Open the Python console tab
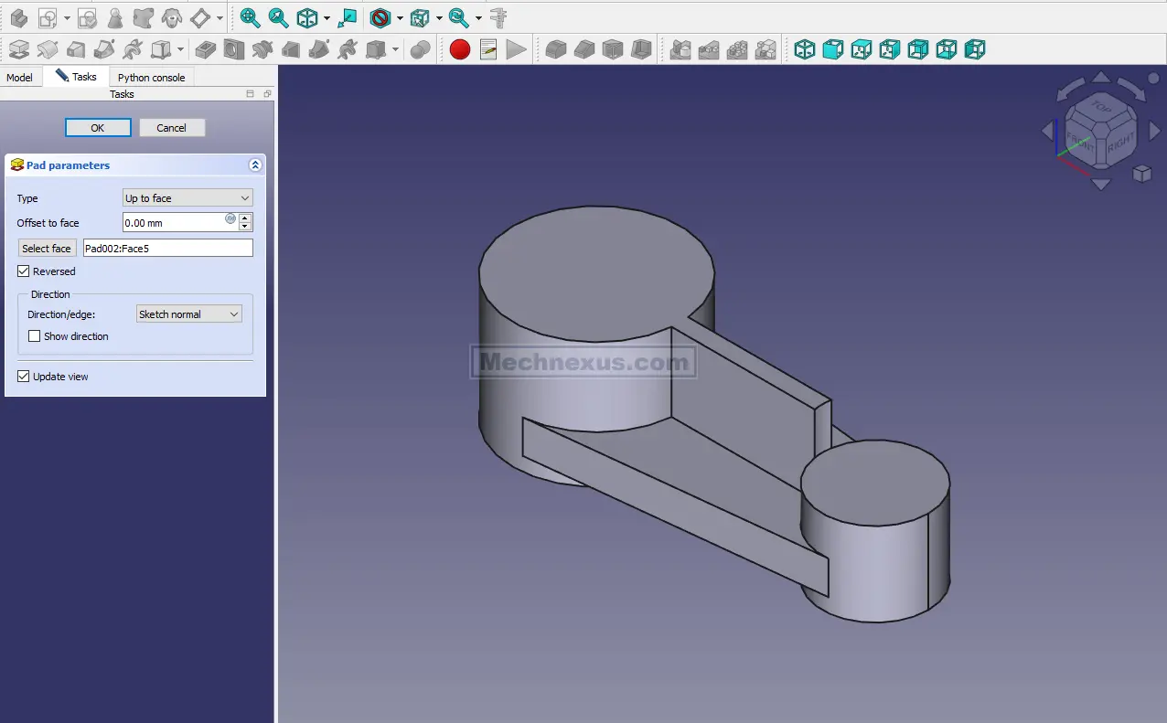 [151, 78]
